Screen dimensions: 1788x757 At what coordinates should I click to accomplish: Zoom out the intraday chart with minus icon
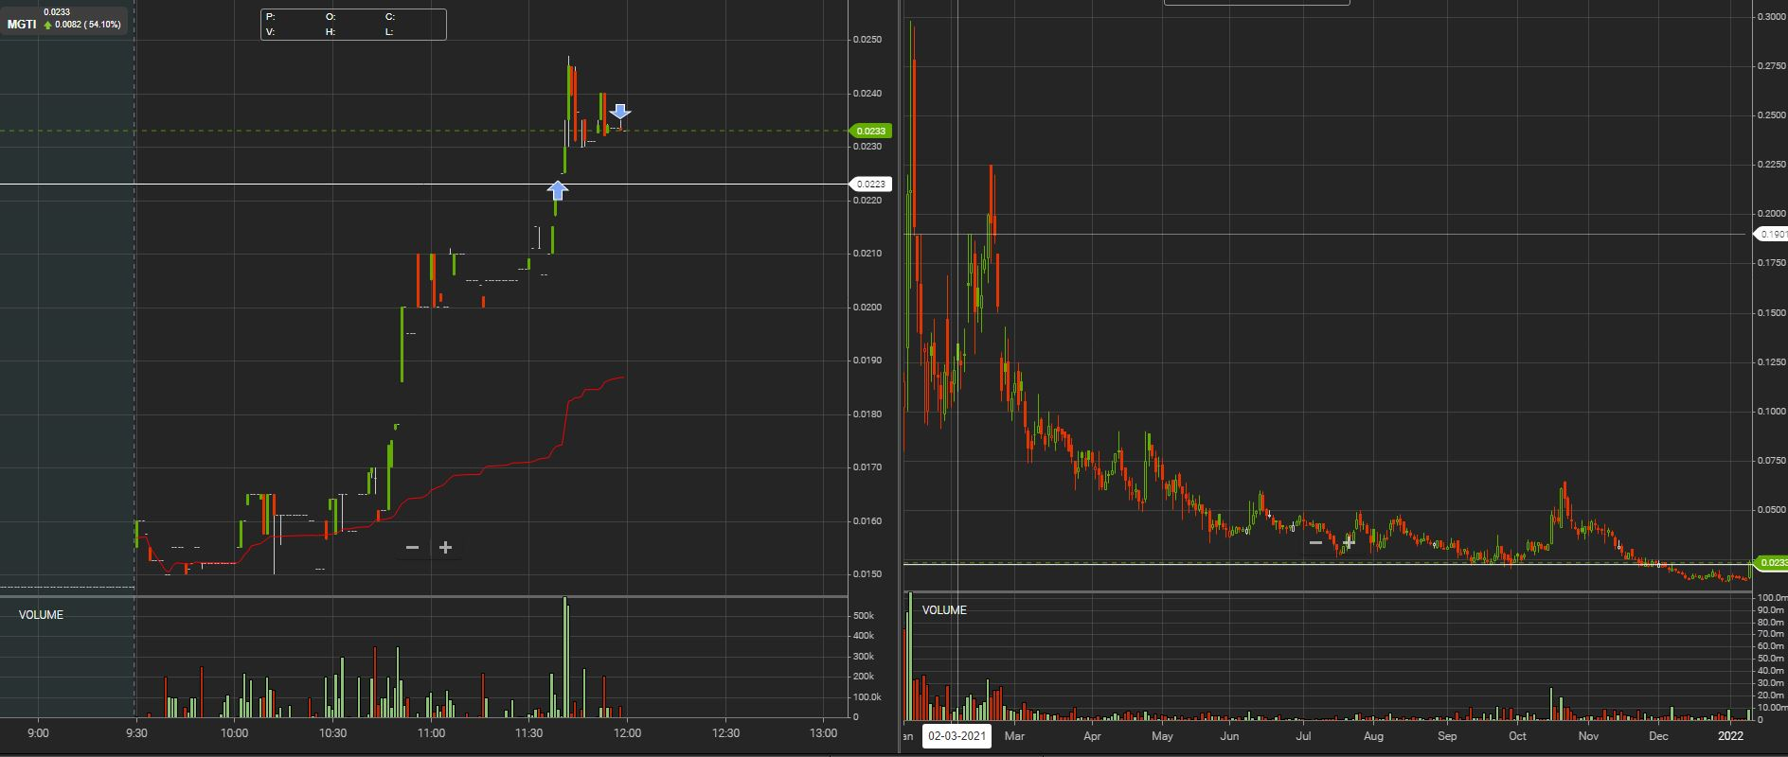tap(412, 548)
